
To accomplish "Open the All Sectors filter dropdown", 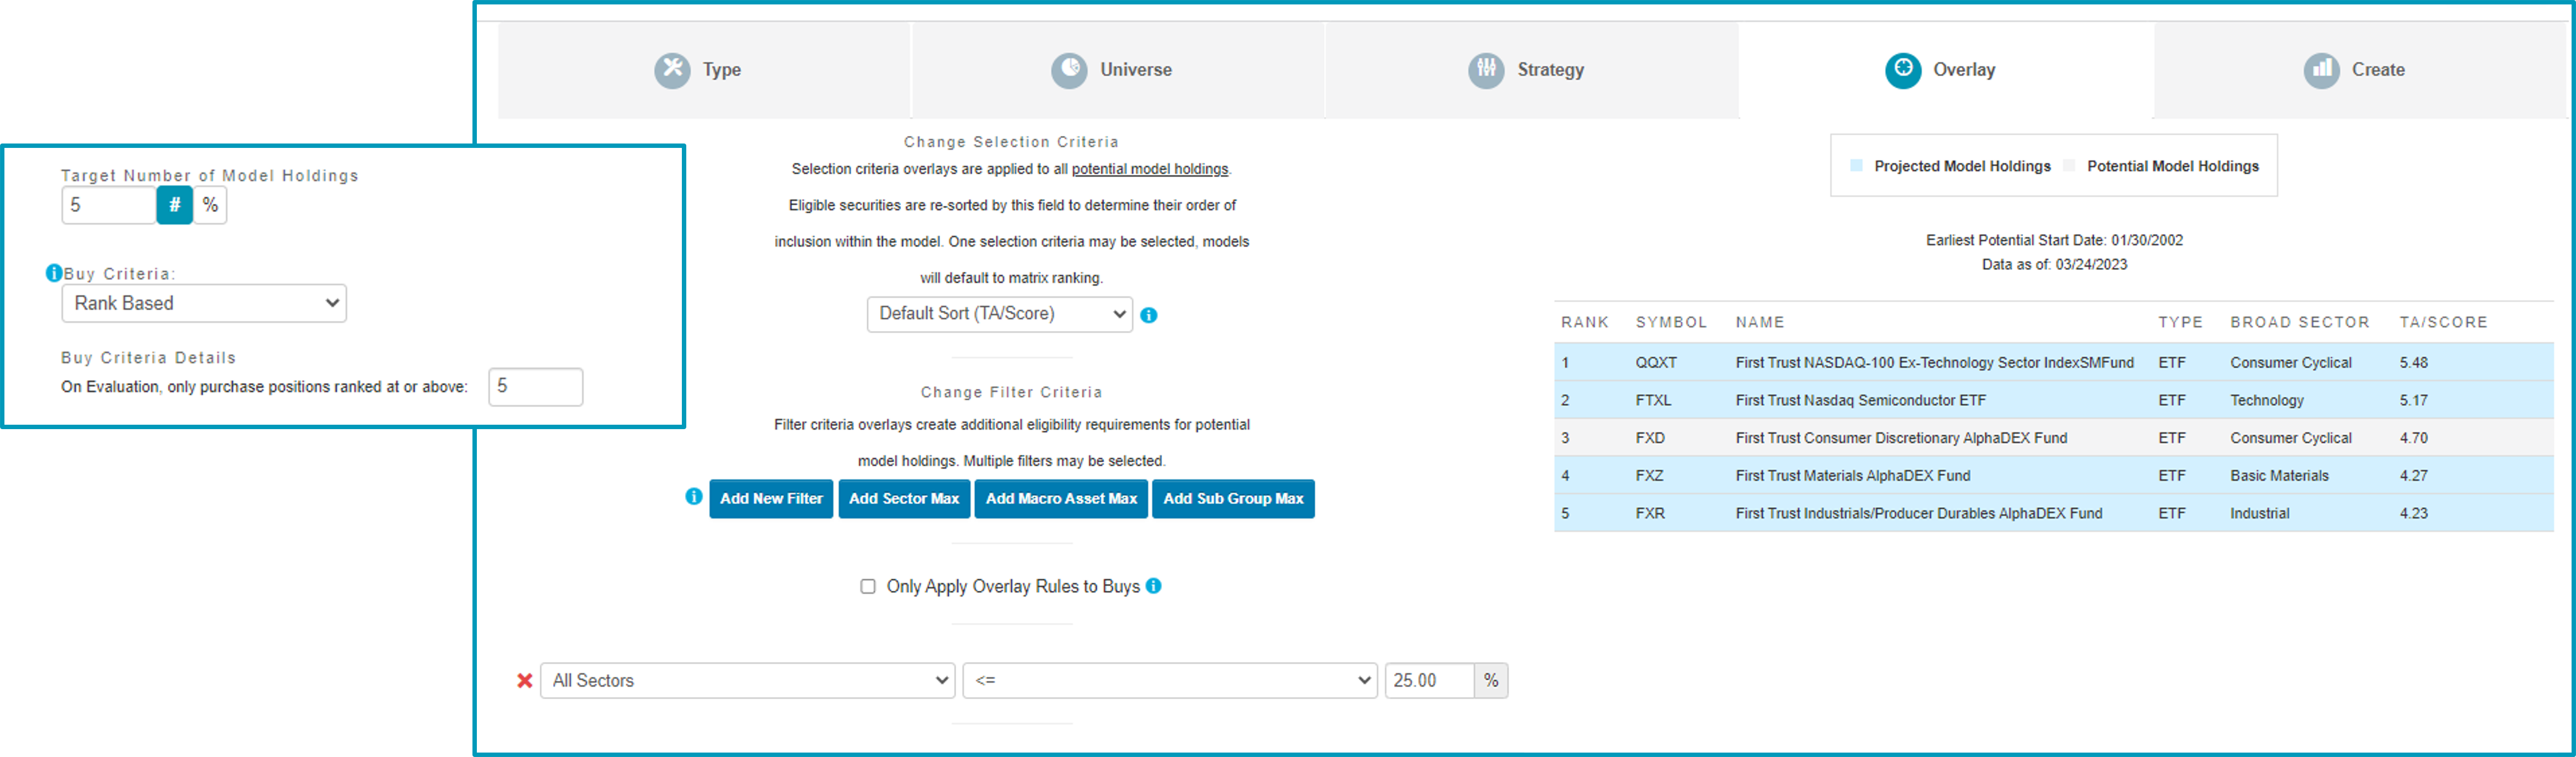I will 748,681.
